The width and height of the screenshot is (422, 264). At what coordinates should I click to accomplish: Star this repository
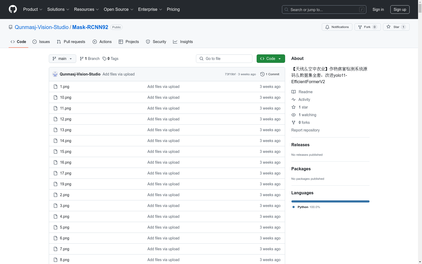coord(396,27)
